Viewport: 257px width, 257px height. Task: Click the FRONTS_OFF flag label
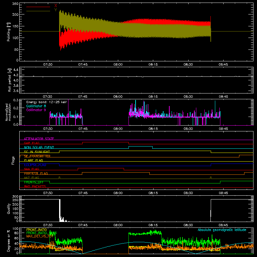(x=34, y=182)
